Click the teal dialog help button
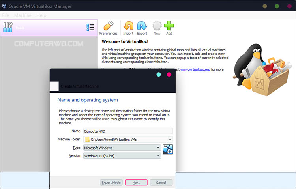Viewport: 296px width, 189px height. click(x=159, y=75)
